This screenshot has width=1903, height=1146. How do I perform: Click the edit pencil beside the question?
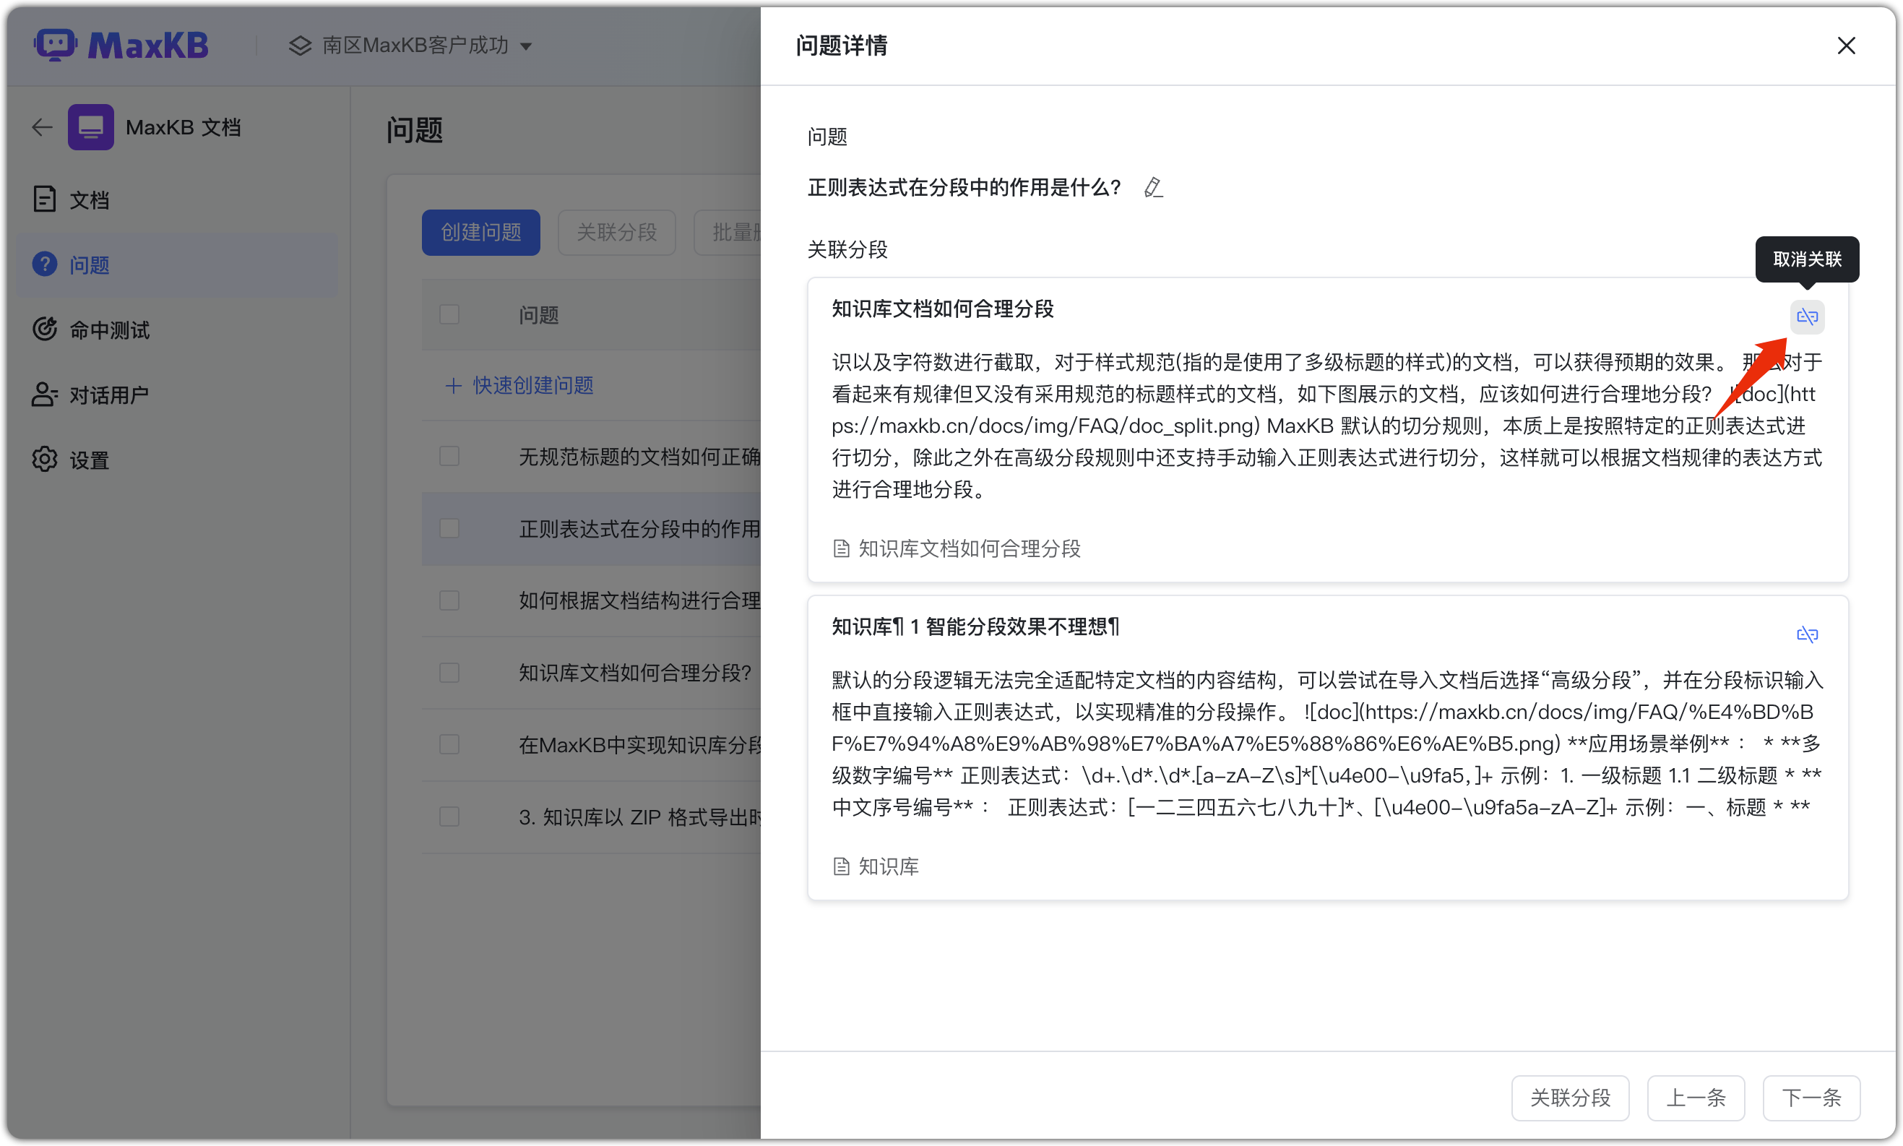1152,187
